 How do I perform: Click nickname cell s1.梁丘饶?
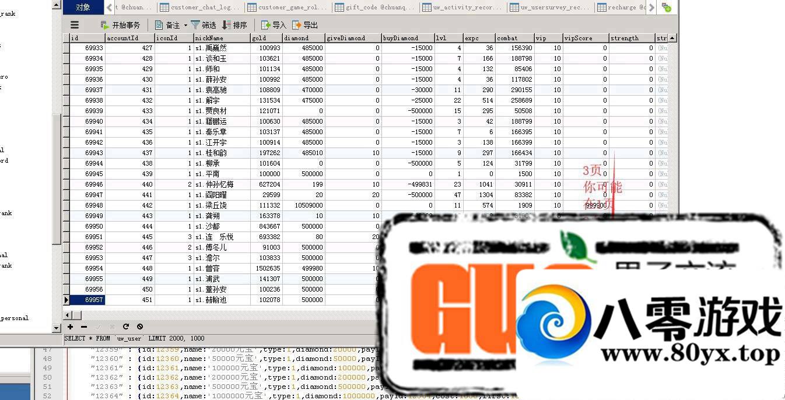click(222, 205)
